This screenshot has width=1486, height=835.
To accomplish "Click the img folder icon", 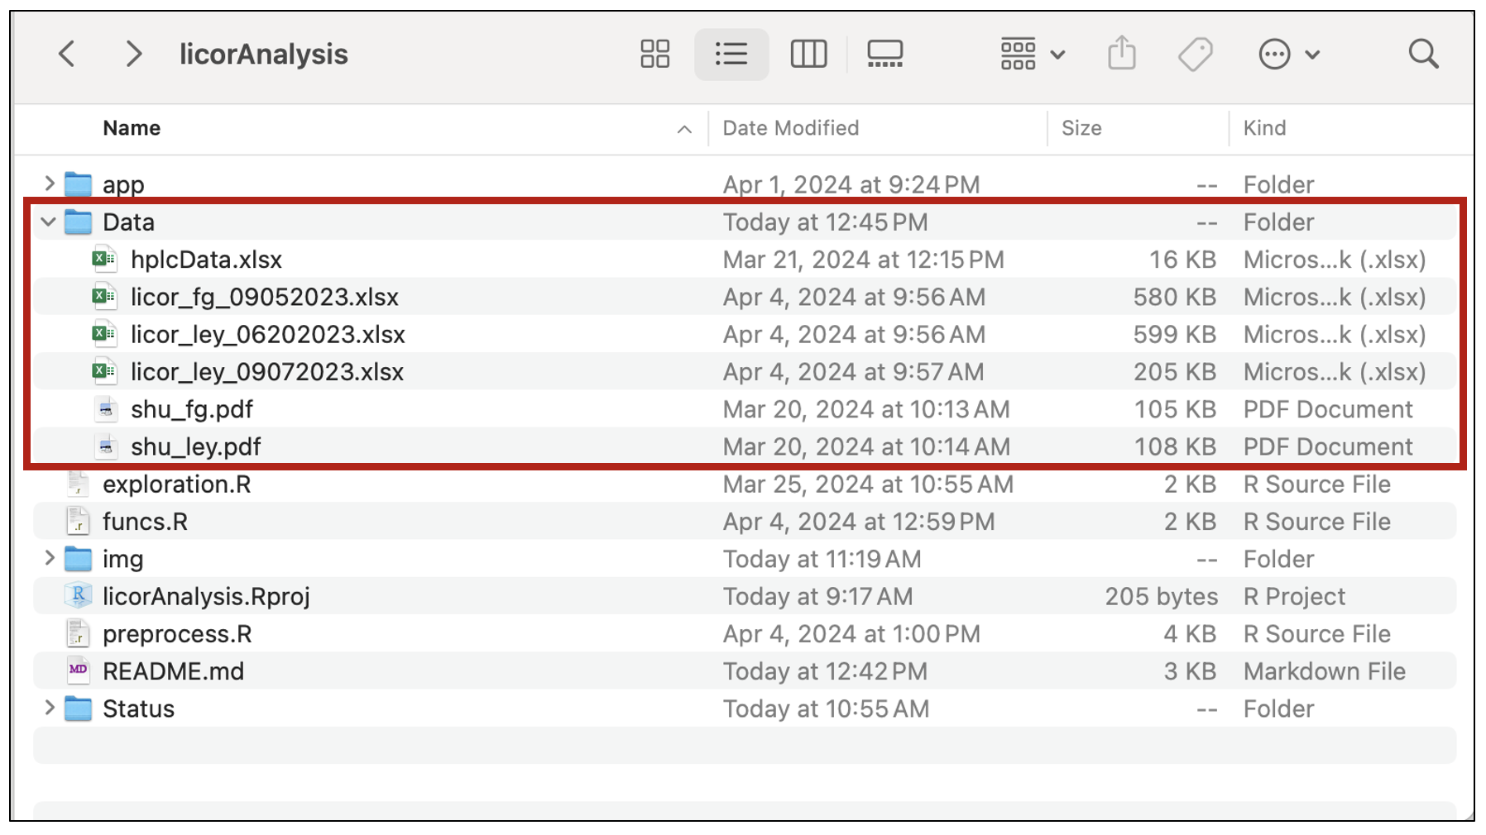I will click(78, 559).
